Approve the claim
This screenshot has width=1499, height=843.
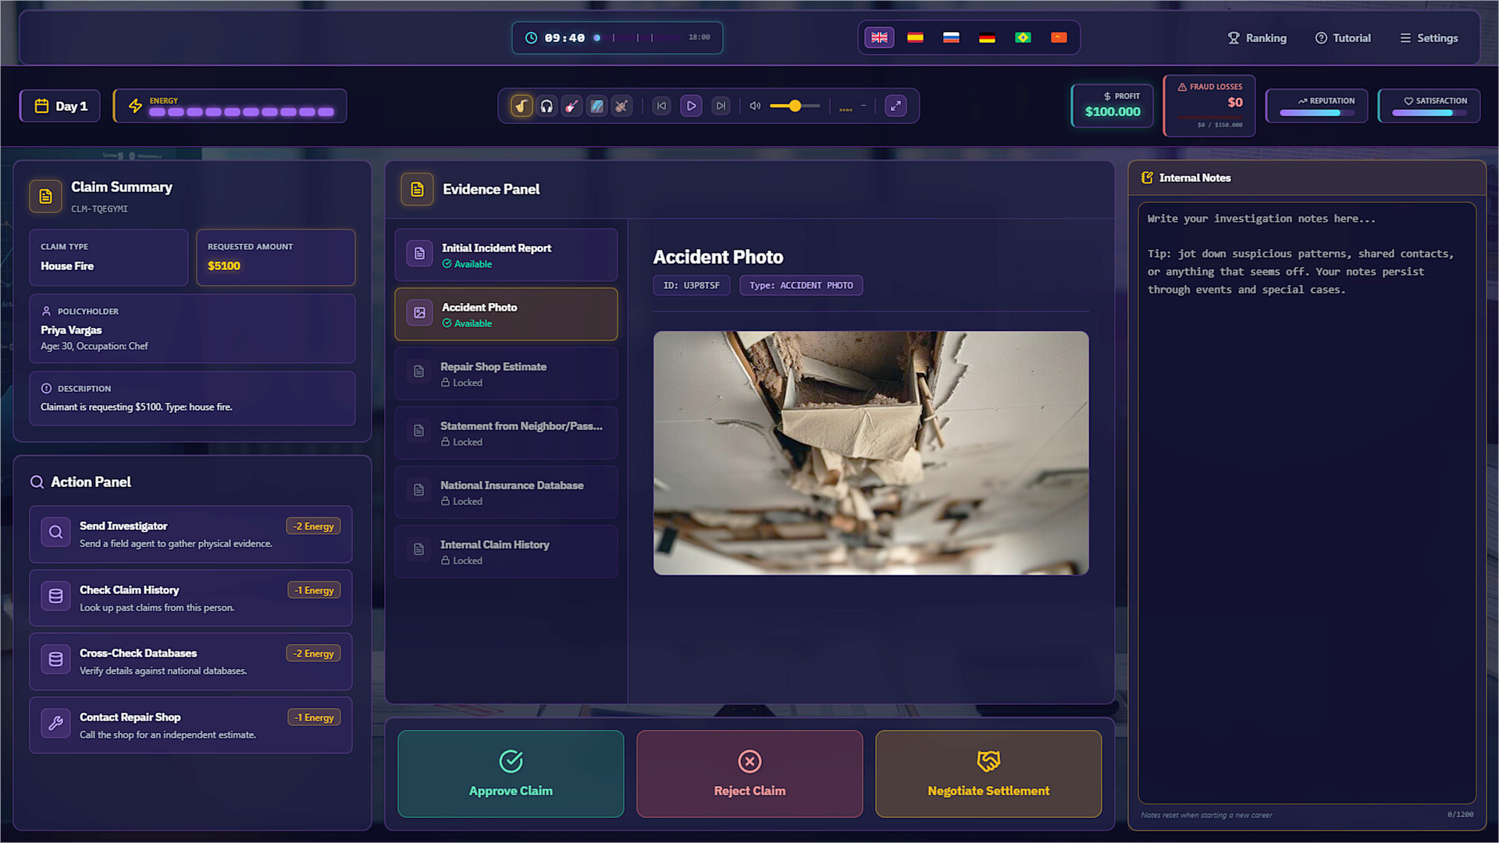pos(511,774)
